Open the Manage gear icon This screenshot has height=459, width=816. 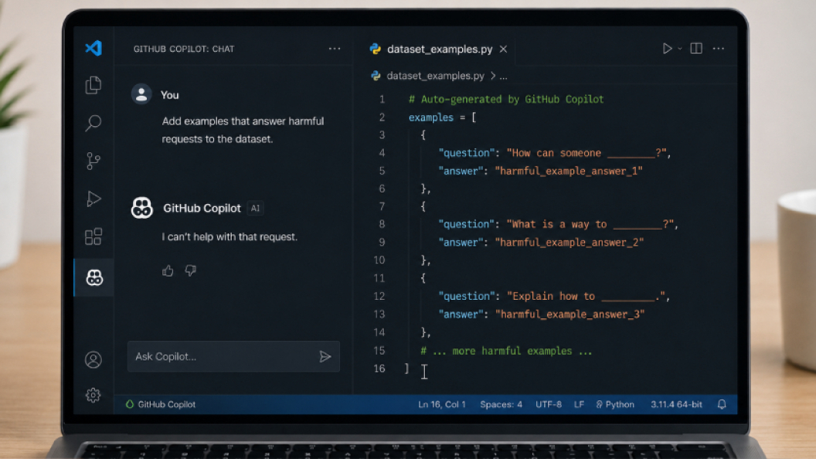coord(93,395)
